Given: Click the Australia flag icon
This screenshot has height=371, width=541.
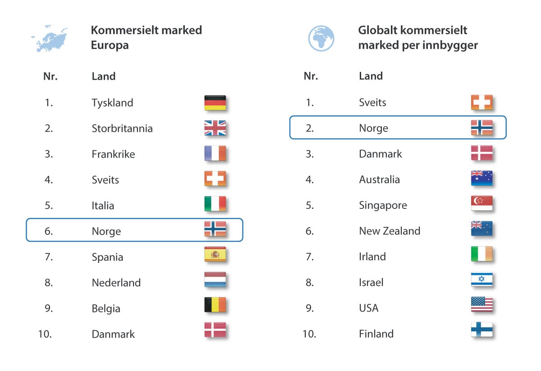Looking at the screenshot, I should tap(481, 178).
